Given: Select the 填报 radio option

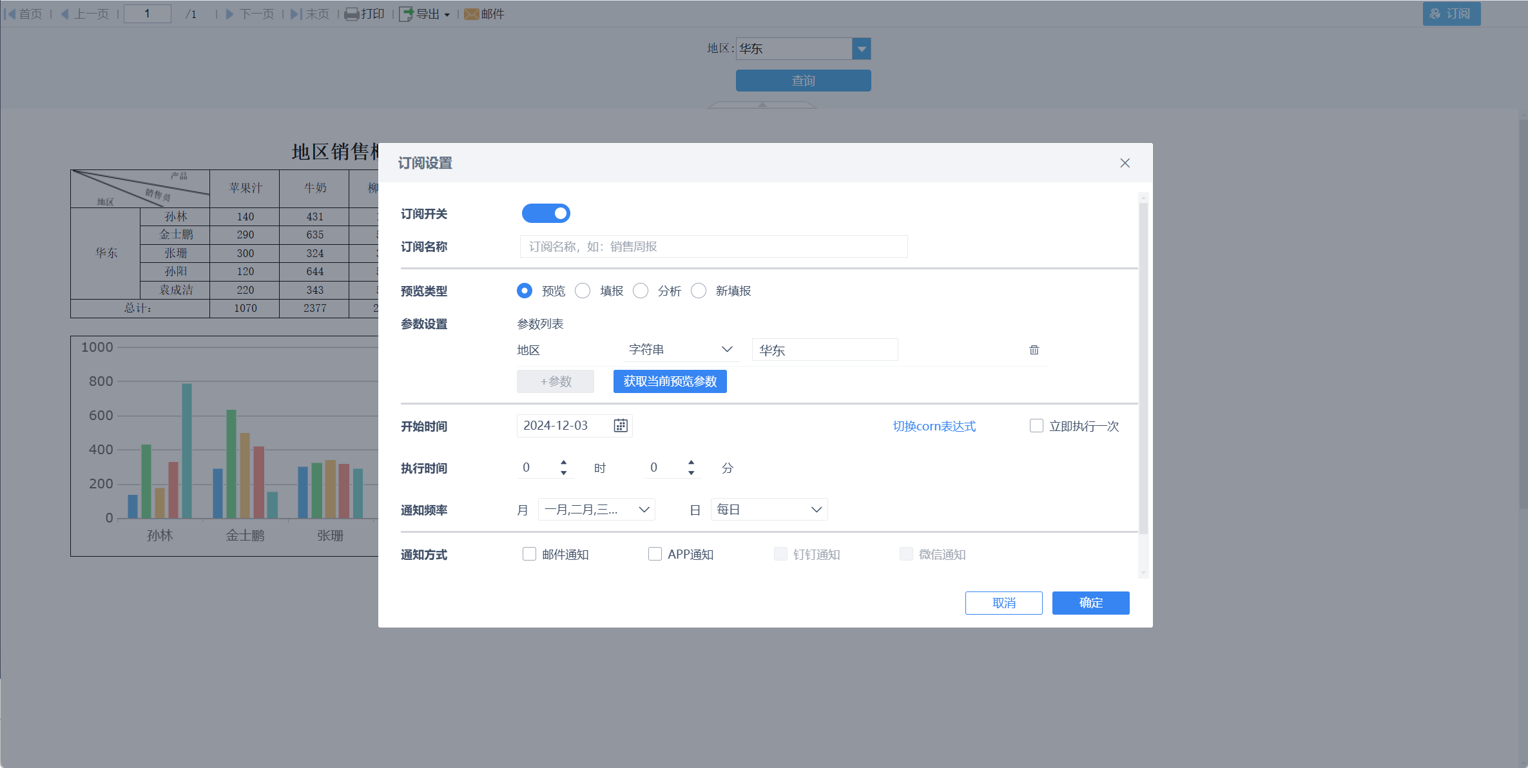Looking at the screenshot, I should tap(583, 291).
